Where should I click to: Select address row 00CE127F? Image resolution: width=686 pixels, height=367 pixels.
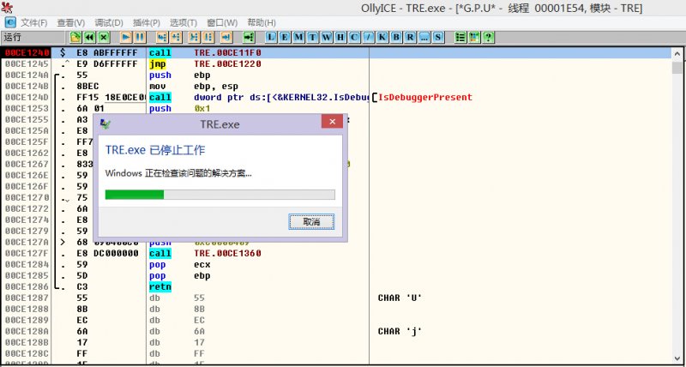tap(27, 253)
